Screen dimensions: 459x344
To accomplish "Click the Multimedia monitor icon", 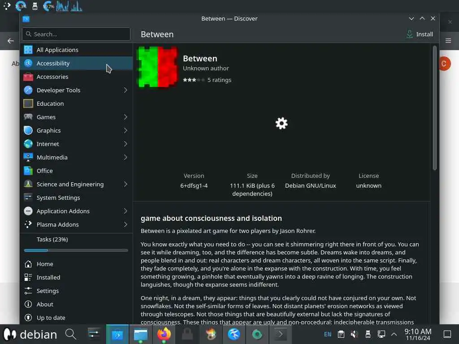I will click(28, 157).
